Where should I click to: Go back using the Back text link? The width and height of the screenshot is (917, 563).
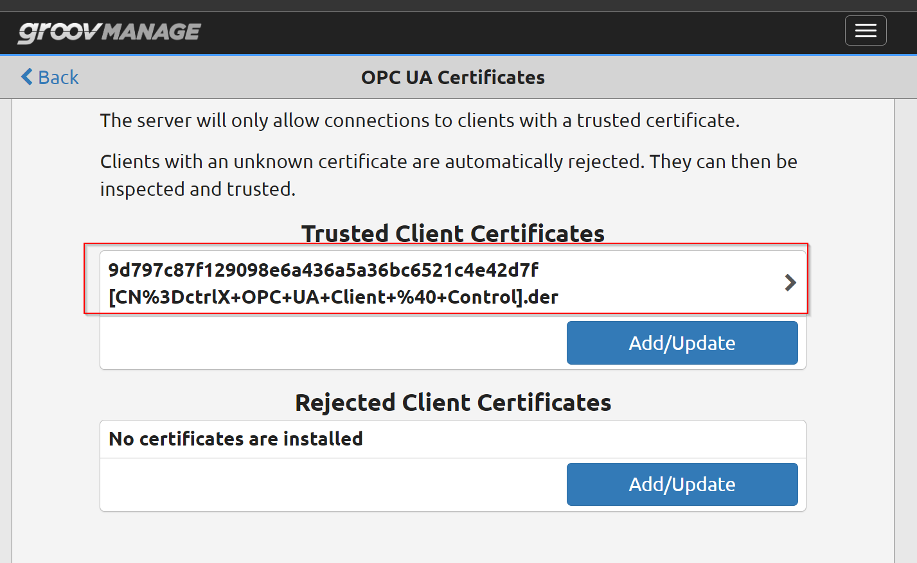[58, 78]
